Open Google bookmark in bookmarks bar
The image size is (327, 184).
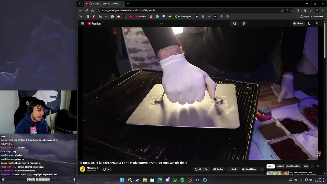point(112,17)
